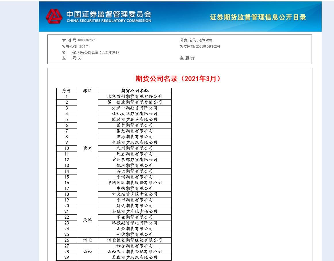Click the 北京 region cell
This screenshot has width=334, height=261.
point(87,148)
